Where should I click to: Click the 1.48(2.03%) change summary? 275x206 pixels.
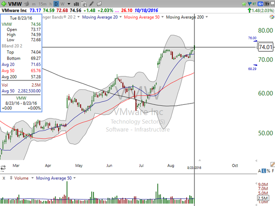[263, 11]
